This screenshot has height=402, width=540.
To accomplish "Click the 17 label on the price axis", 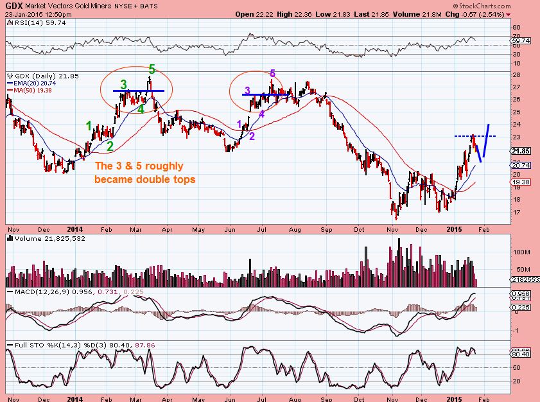I will tap(517, 213).
